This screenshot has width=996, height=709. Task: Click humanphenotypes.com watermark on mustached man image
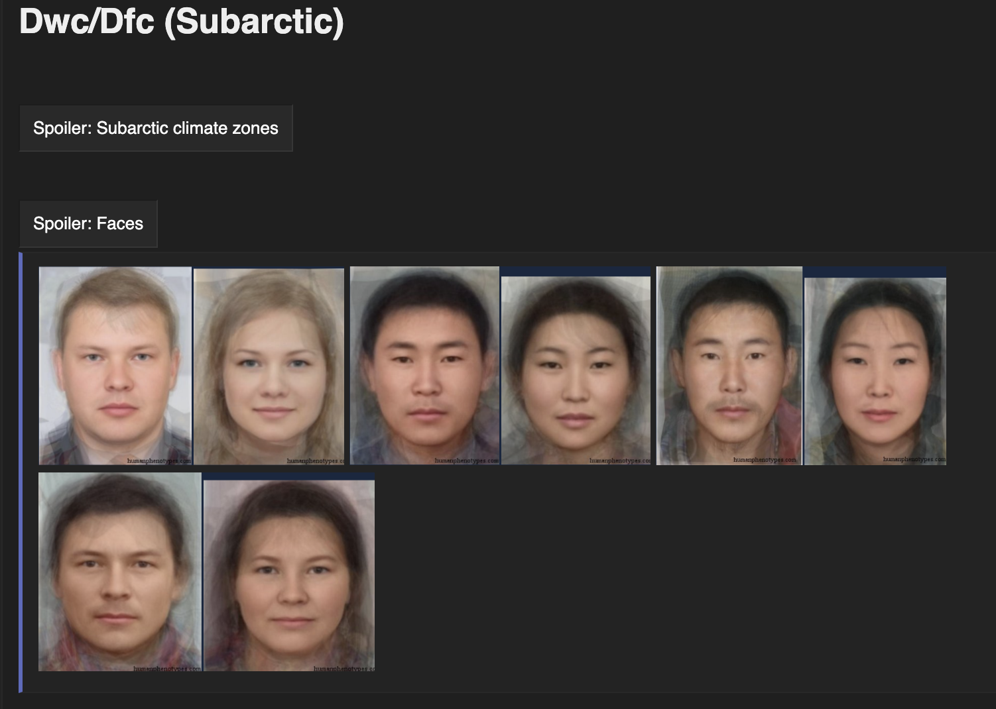(765, 459)
